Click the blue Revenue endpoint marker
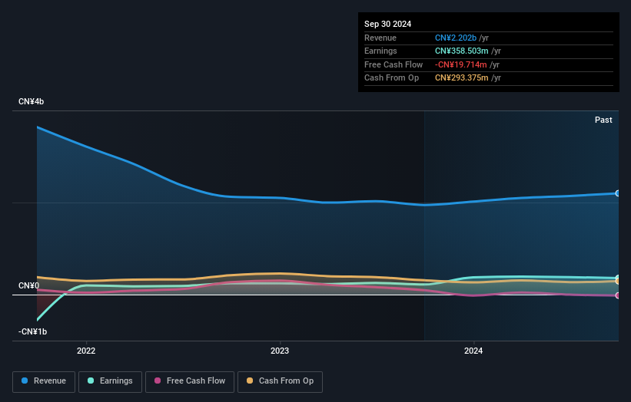This screenshot has height=402, width=631. (617, 193)
